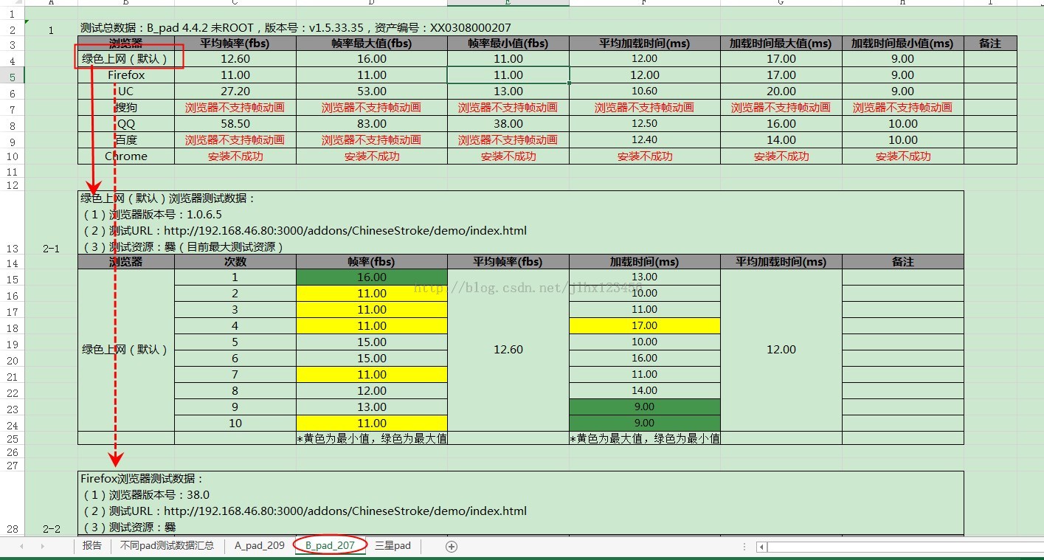This screenshot has width=1044, height=560.
Task: Select row 5 header
Action: [x=13, y=76]
